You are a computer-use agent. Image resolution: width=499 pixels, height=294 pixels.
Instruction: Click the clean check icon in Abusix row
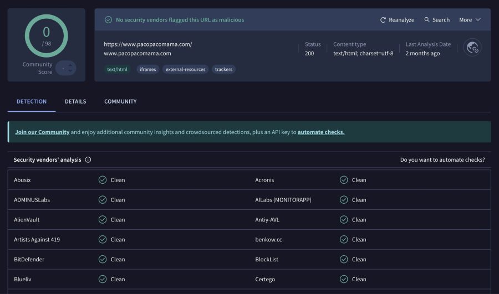coord(103,180)
